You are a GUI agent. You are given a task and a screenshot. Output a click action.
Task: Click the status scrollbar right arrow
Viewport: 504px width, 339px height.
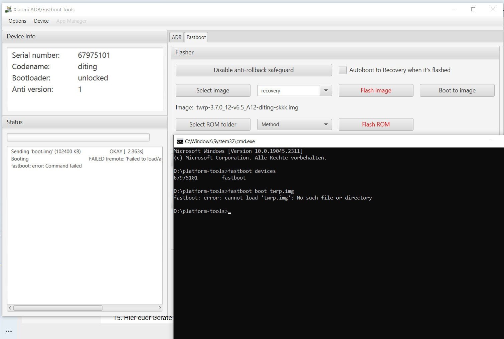click(160, 308)
